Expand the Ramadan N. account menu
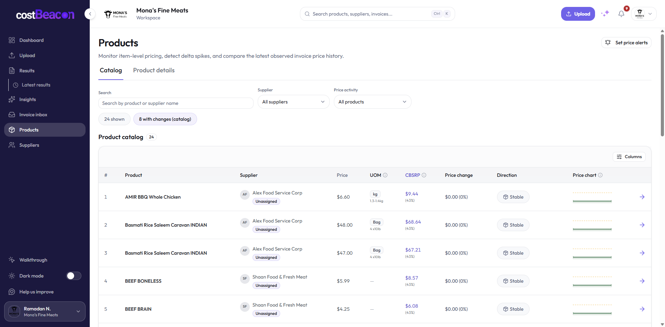Viewport: 665px width, 327px height. click(45, 311)
